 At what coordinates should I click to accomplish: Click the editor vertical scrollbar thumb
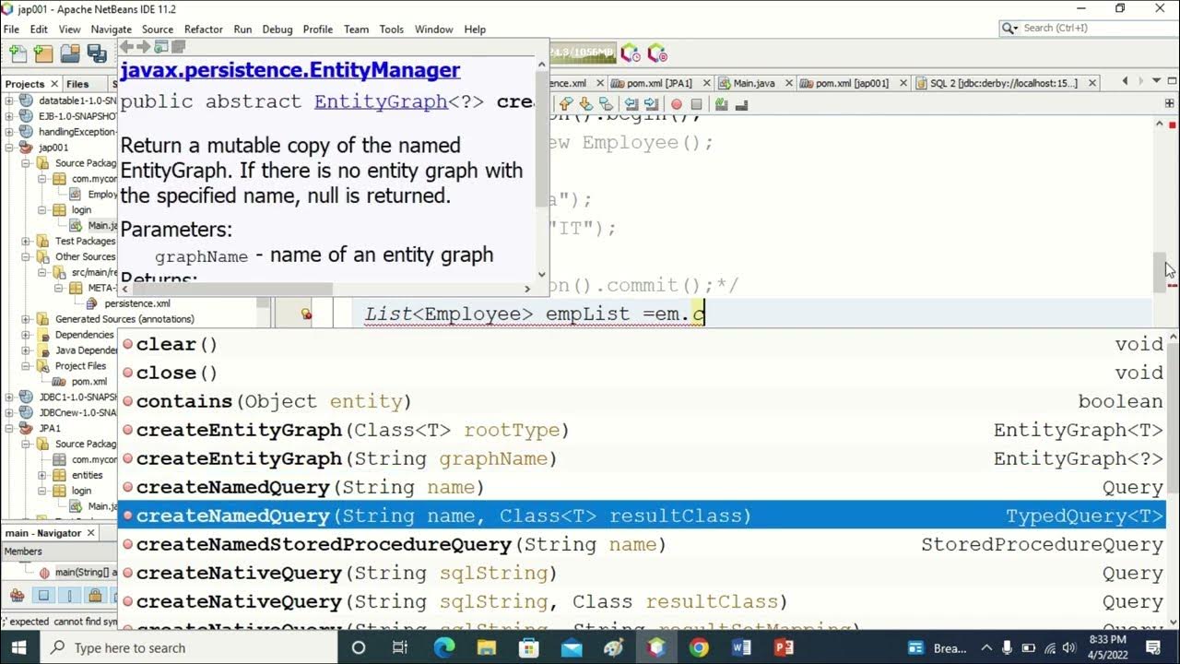[x=1162, y=271]
